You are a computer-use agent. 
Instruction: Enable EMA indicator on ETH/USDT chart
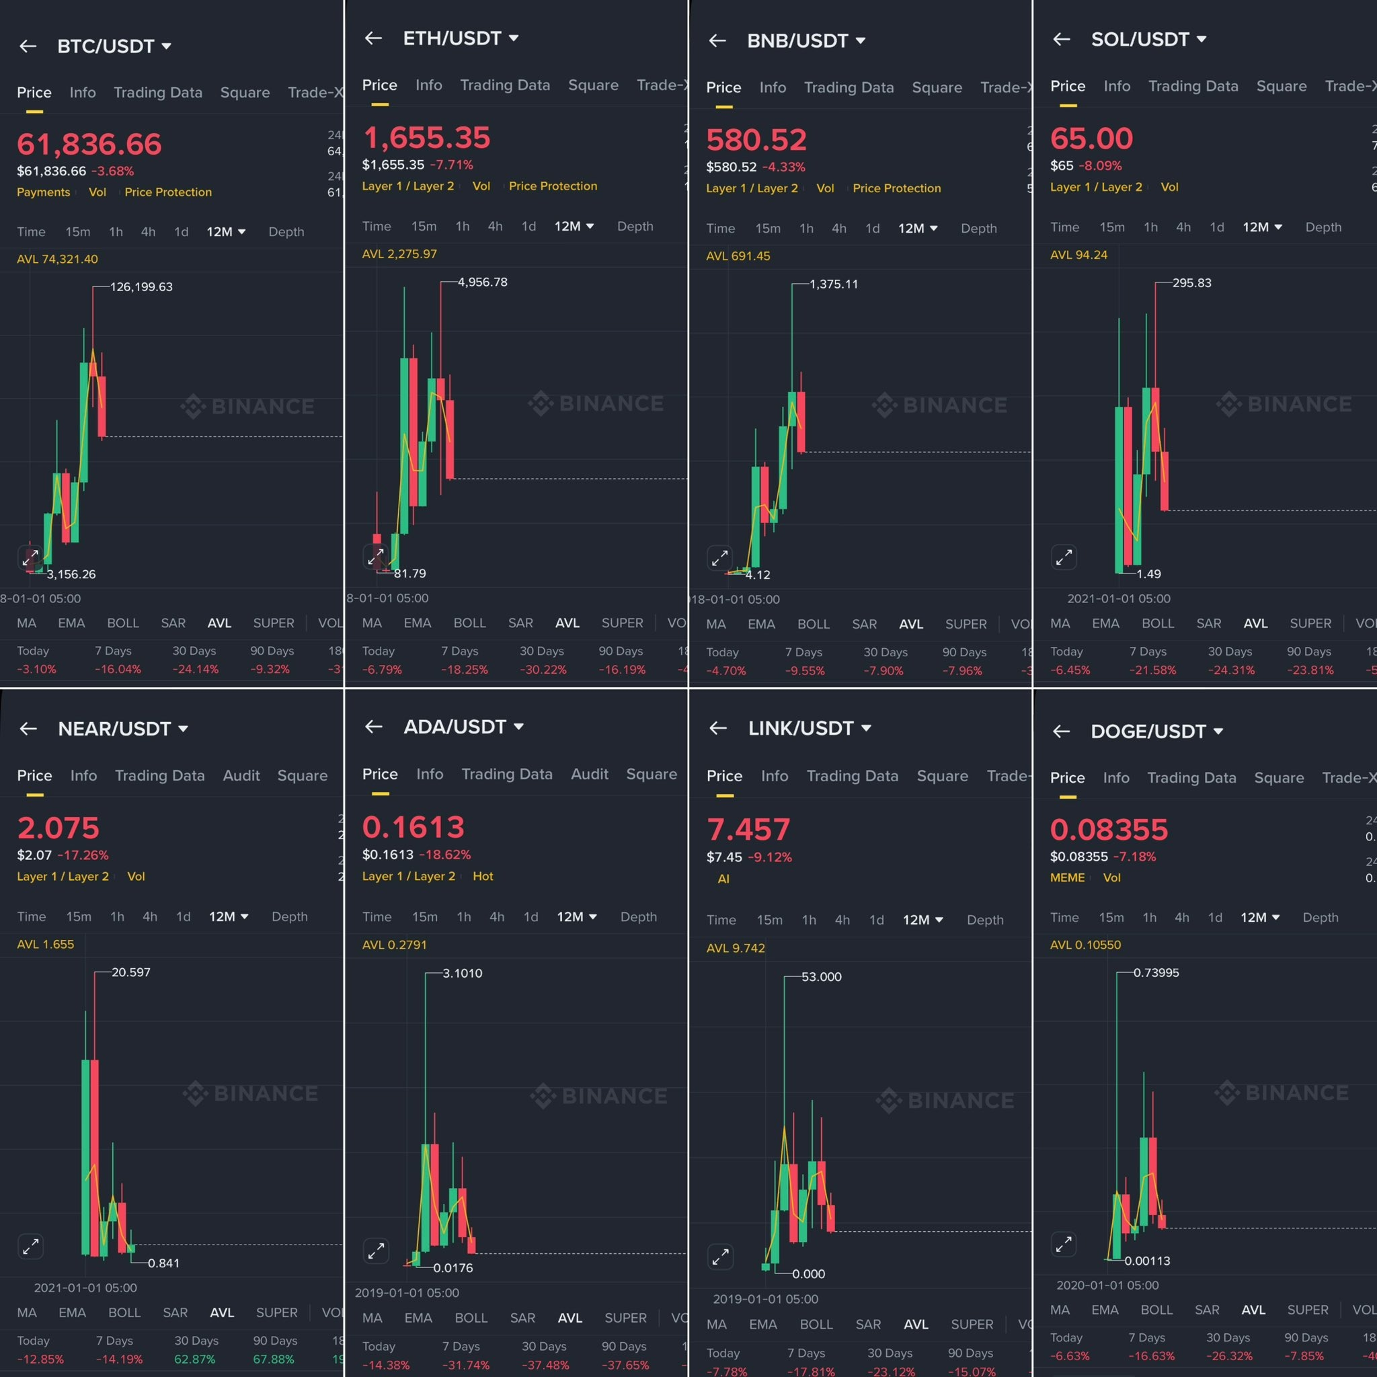point(417,623)
